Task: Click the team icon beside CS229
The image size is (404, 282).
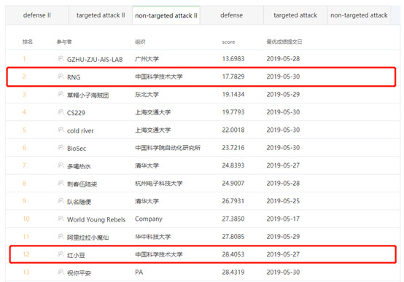Action: point(61,111)
